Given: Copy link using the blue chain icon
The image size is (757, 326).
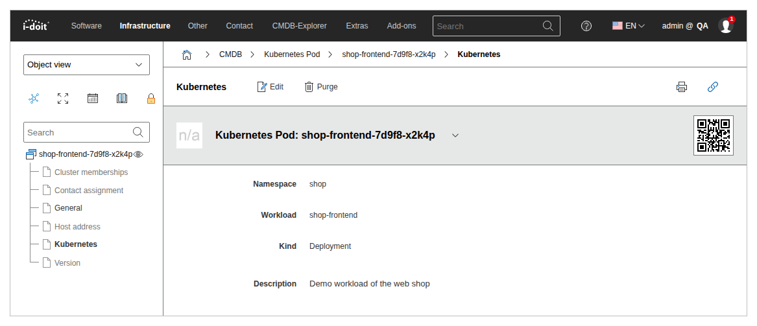Looking at the screenshot, I should (713, 87).
